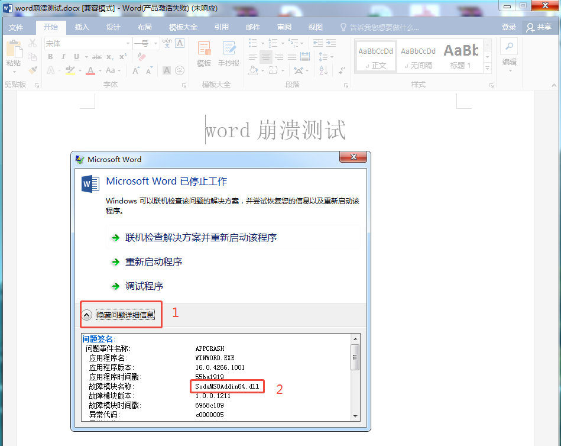This screenshot has height=446, width=561.
Task: Apply red font color A
Action: pos(91,70)
